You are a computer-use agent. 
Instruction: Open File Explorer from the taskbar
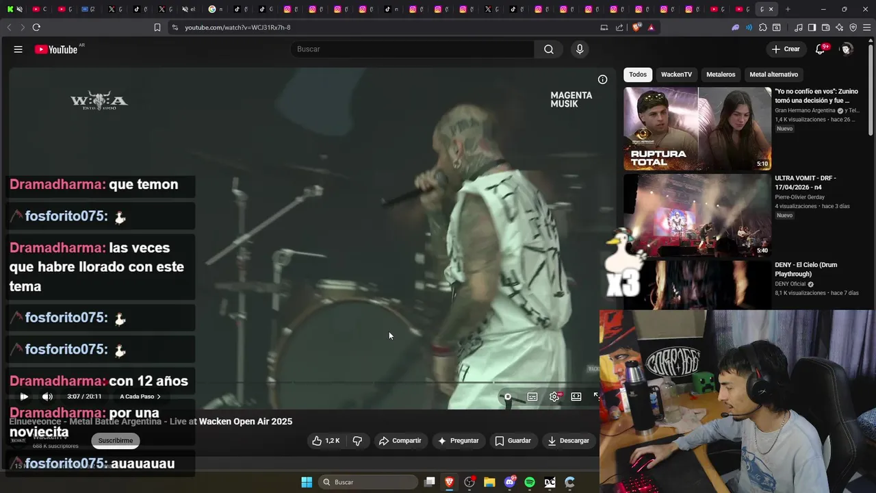489,482
